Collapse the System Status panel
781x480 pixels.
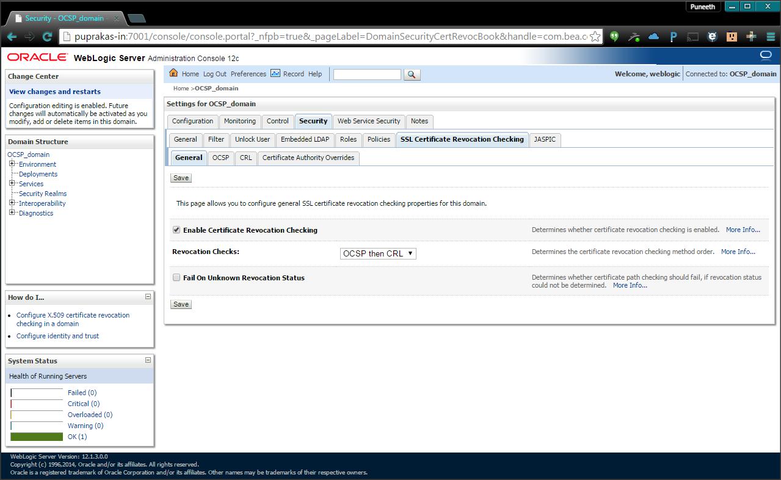tap(148, 360)
